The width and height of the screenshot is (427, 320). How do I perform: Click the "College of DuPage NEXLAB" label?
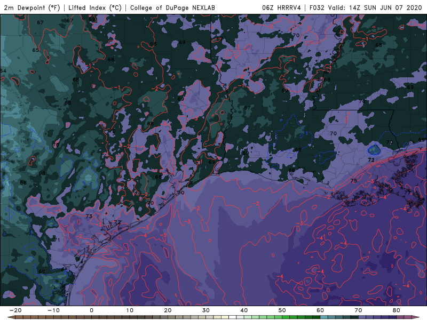click(172, 7)
